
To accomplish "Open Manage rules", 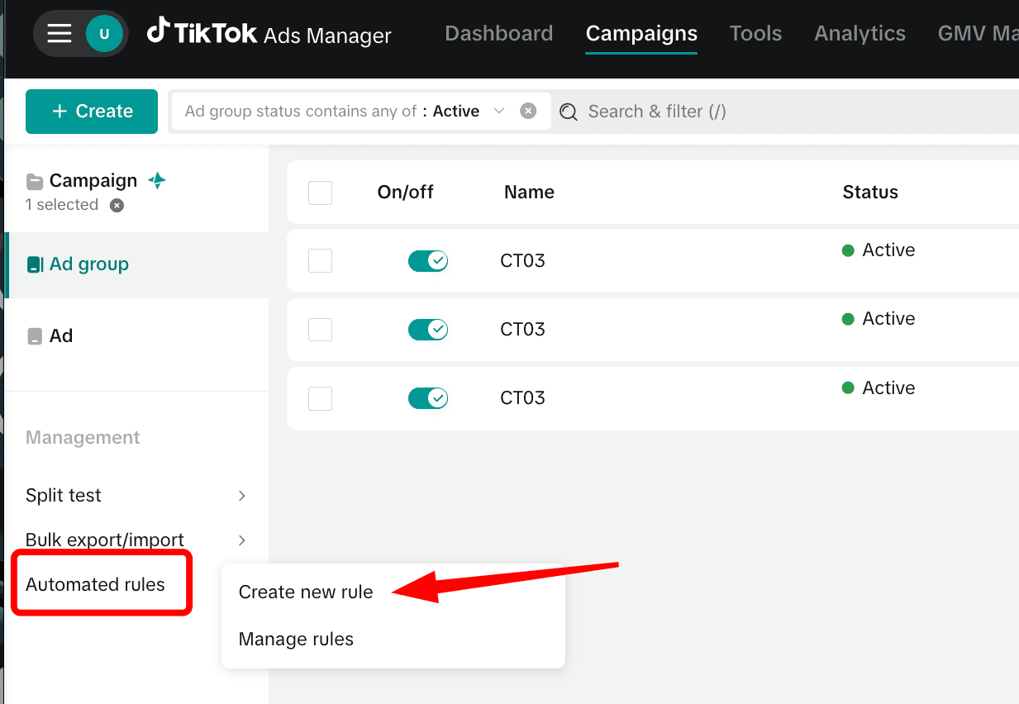I will coord(296,639).
